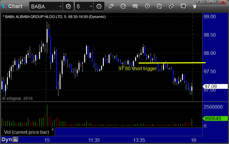Minimize the Chart window

pyautogui.click(x=211, y=2)
